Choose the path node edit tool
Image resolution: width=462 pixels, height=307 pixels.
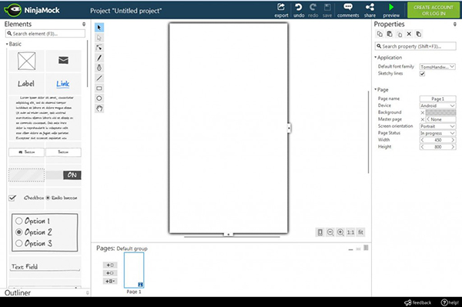click(x=99, y=48)
